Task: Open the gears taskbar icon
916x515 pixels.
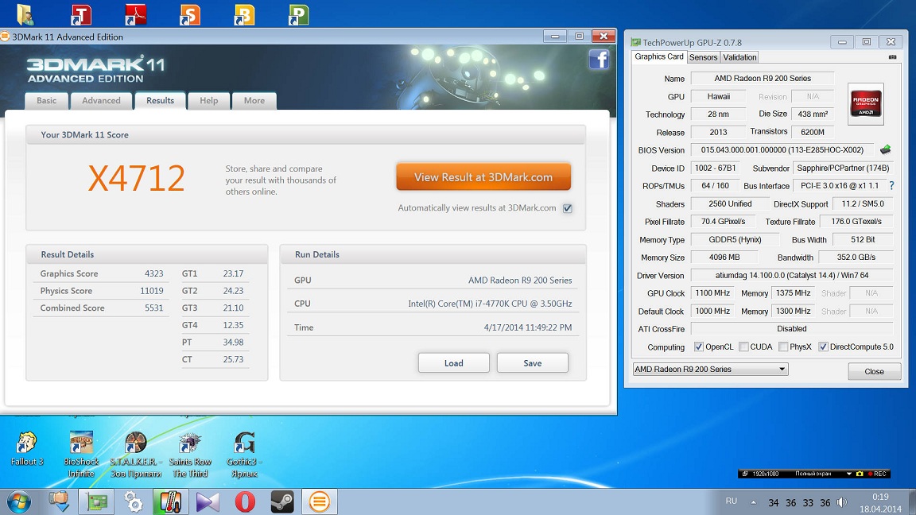Action: [x=134, y=501]
